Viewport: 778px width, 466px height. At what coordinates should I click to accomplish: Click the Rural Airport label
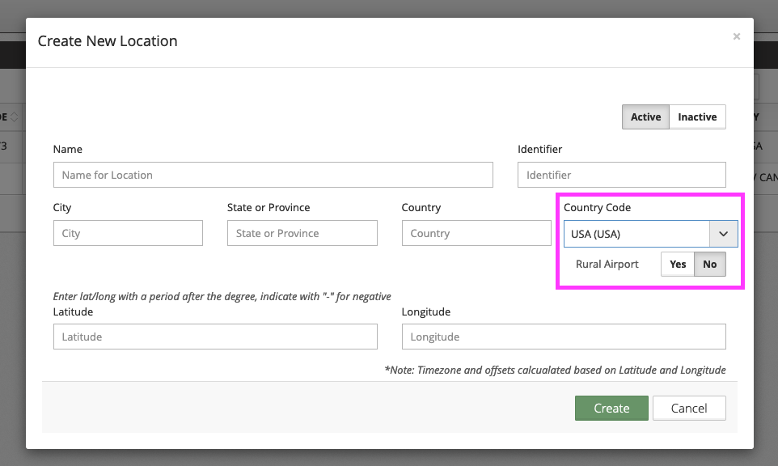[607, 264]
